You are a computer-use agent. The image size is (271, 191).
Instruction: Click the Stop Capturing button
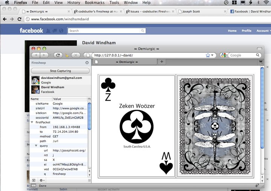(60, 71)
